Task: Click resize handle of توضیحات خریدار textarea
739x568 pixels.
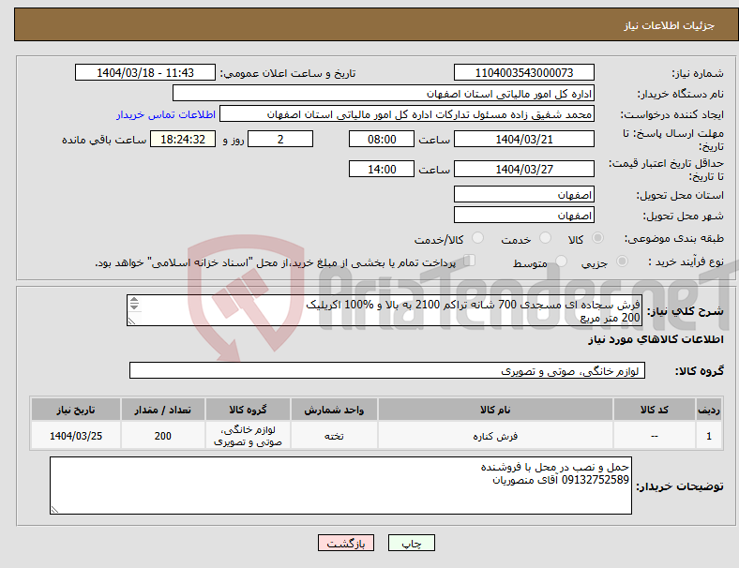Action: click(54, 510)
